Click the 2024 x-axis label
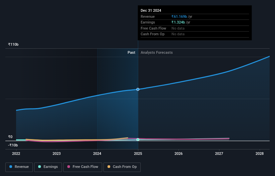This screenshot has height=176, width=275. click(x=97, y=154)
